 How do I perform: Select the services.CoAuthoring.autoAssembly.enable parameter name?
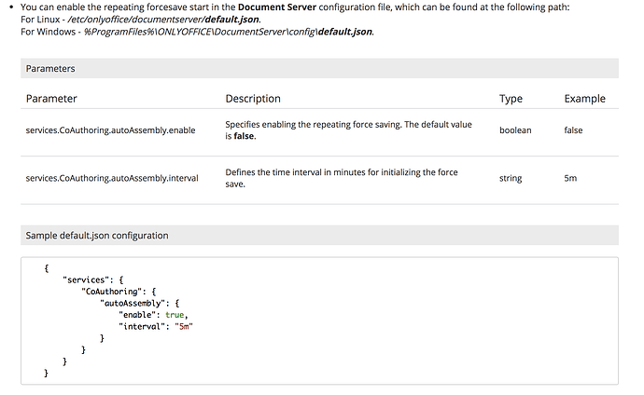tap(110, 130)
